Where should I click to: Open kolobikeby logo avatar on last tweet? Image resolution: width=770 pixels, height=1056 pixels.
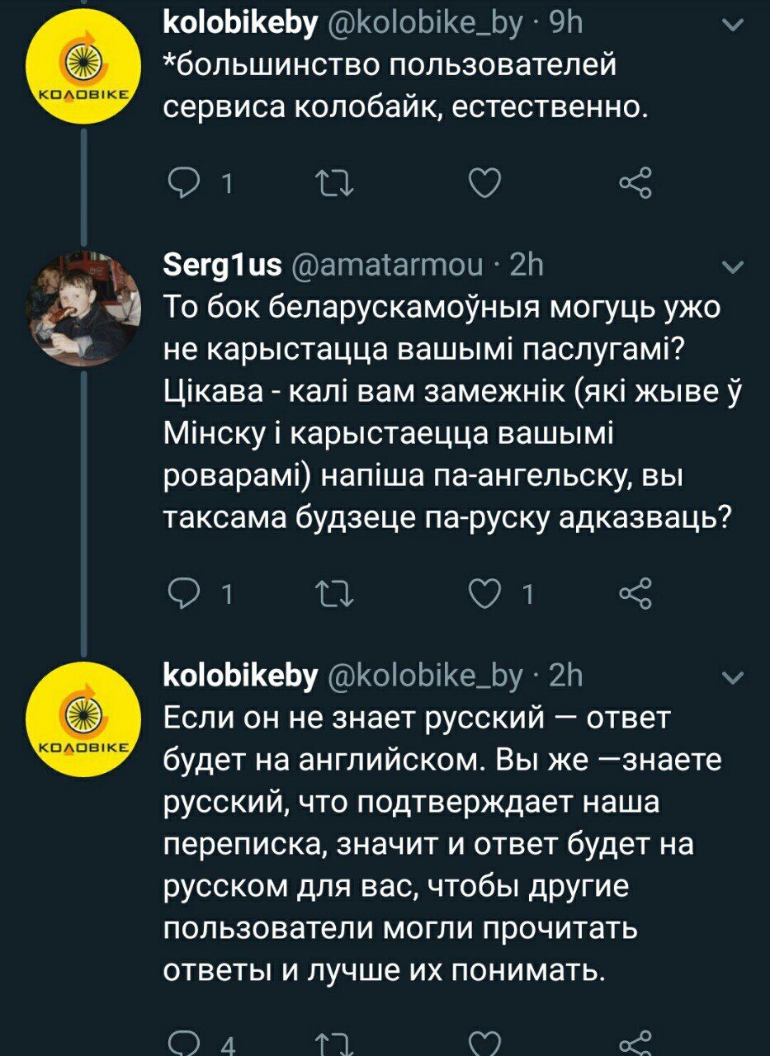coord(85,719)
